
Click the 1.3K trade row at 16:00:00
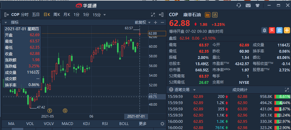click(x=198, y=122)
